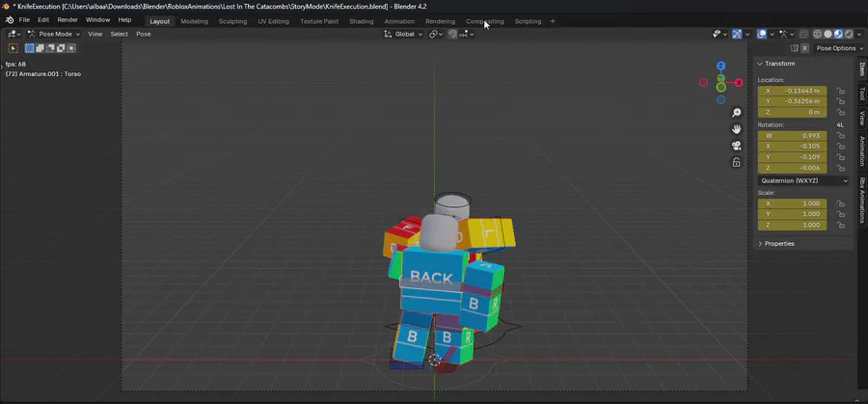Open the object visibility filter dropdown

720,34
